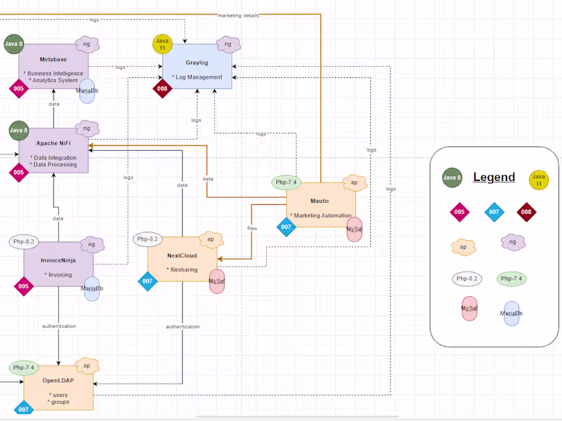Click the ap cloud on Mautic
This screenshot has width=562, height=421.
(355, 183)
